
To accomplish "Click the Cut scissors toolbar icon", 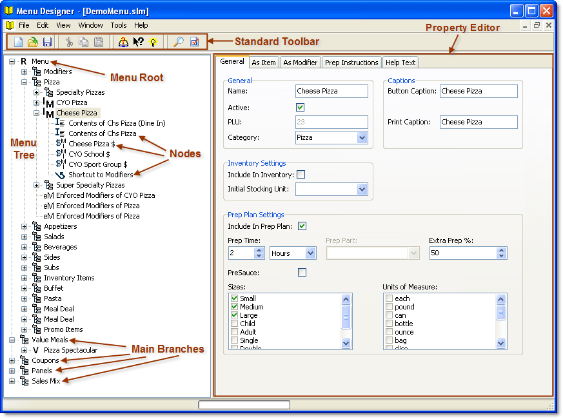I will pos(69,43).
